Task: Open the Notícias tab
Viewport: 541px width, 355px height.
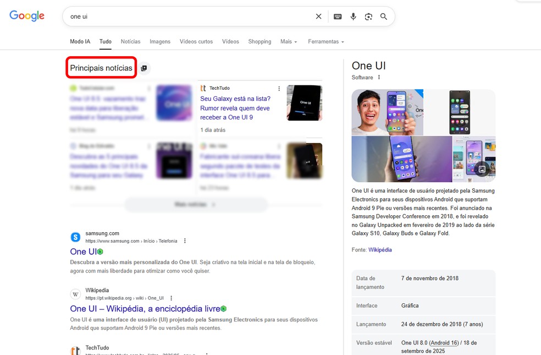Action: 130,41
